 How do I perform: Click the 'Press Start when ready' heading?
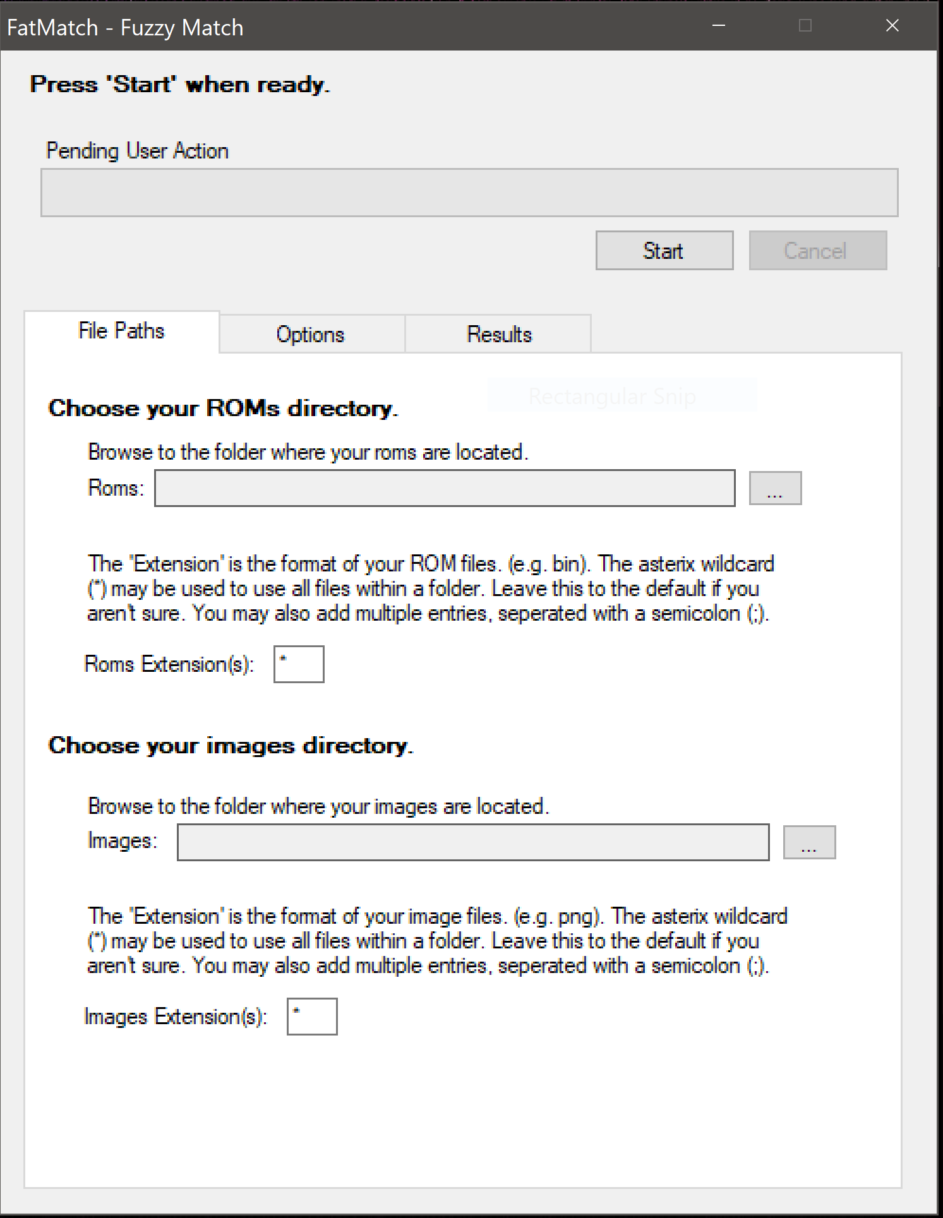tap(180, 85)
